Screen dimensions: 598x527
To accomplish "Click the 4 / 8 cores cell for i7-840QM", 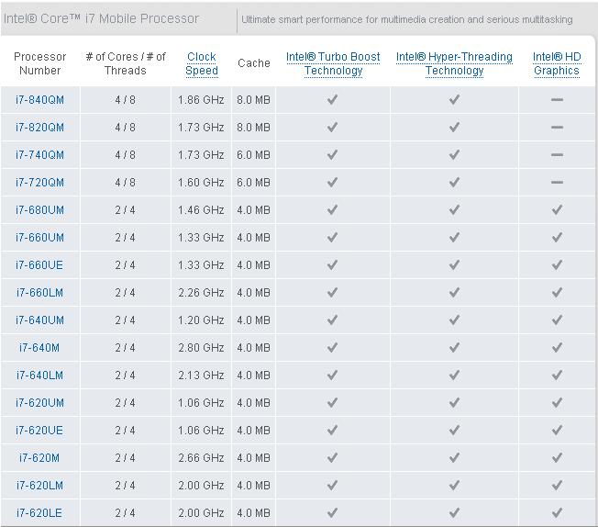I will click(x=125, y=100).
